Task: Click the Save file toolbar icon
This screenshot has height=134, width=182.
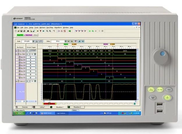Action: click(x=20, y=31)
